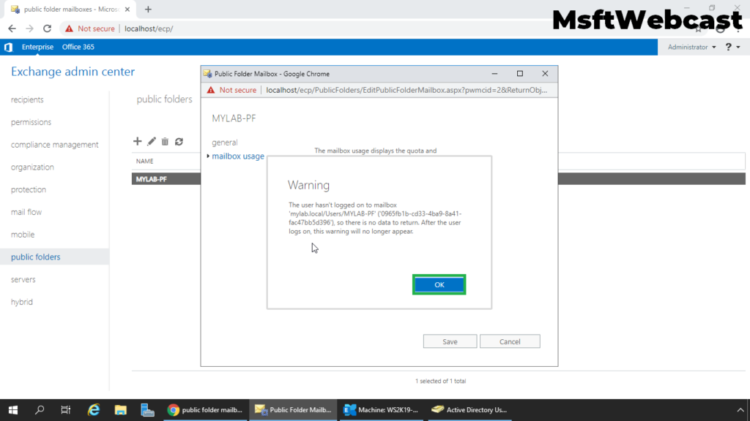Switch to Public Folder Mailbox taskbar item
This screenshot has height=421, width=750.
coord(293,409)
